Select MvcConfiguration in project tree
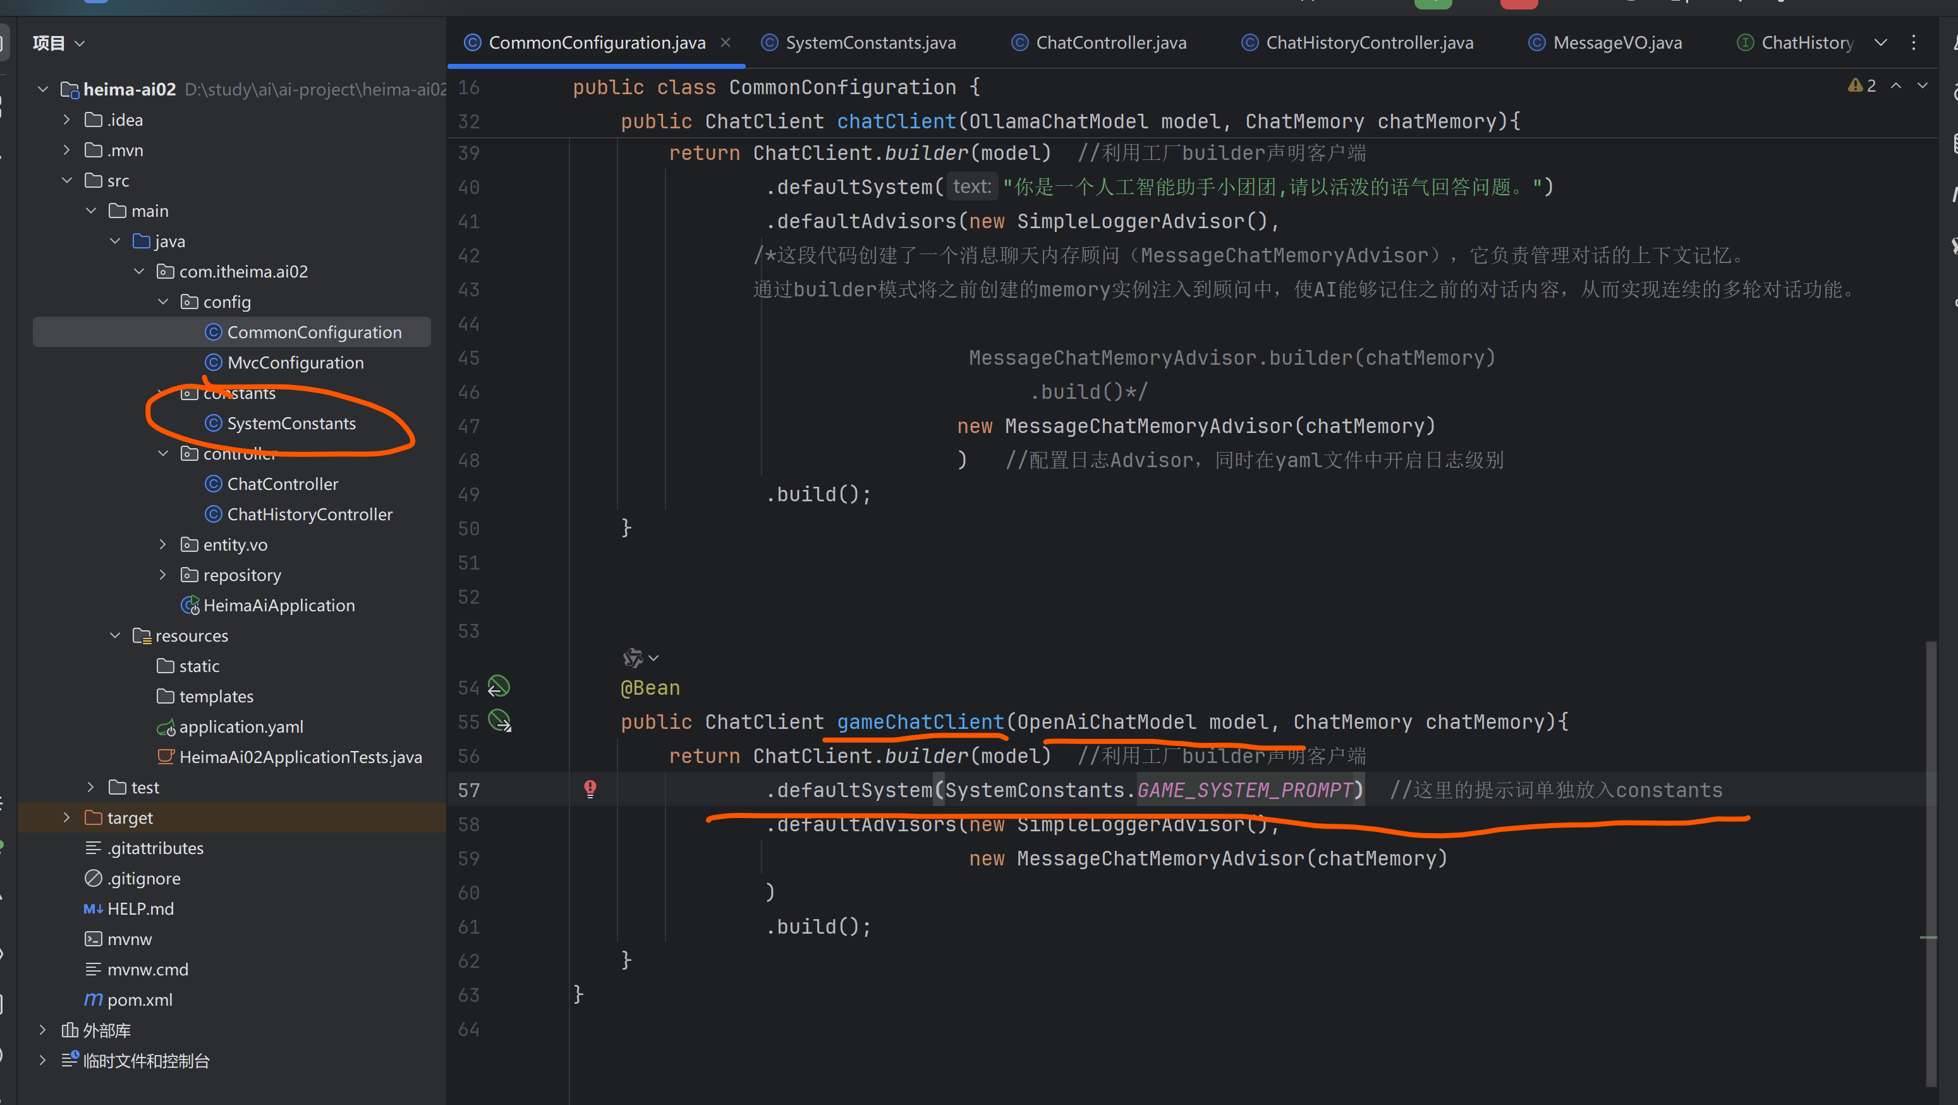This screenshot has width=1958, height=1105. point(295,363)
